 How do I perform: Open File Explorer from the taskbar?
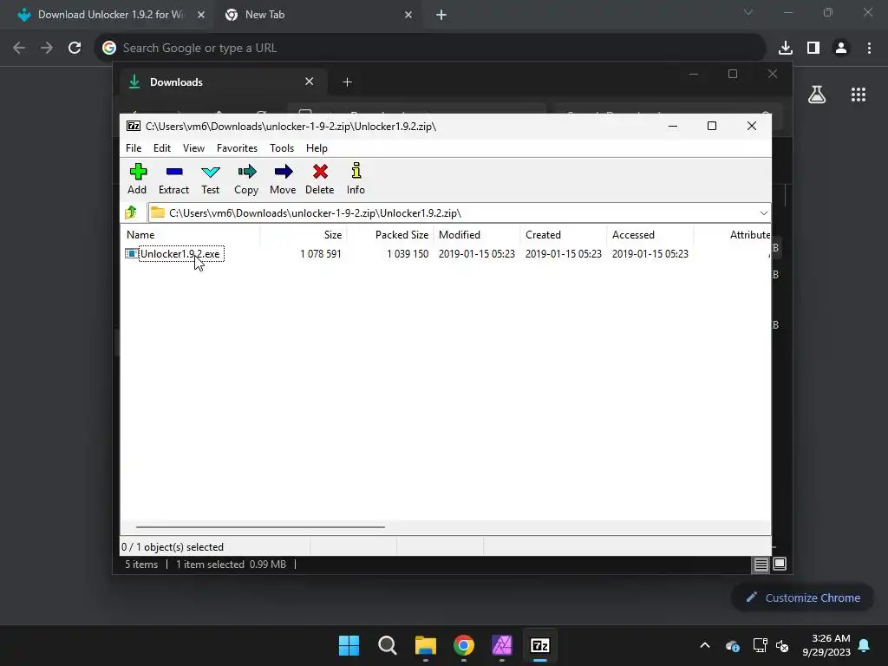pos(425,645)
